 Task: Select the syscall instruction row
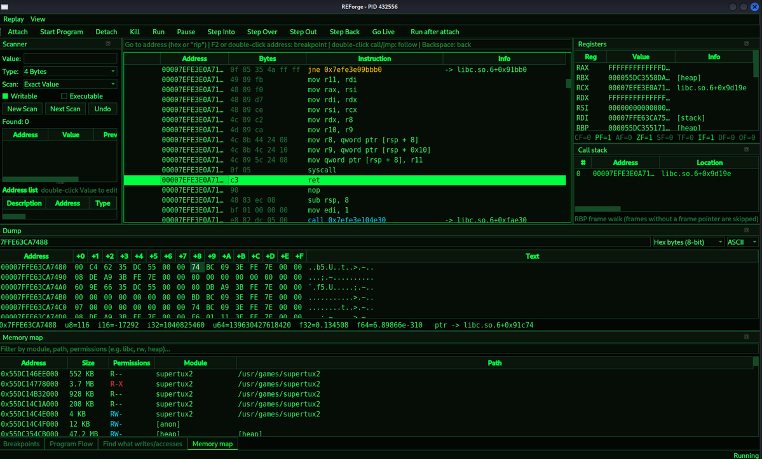[x=344, y=170]
